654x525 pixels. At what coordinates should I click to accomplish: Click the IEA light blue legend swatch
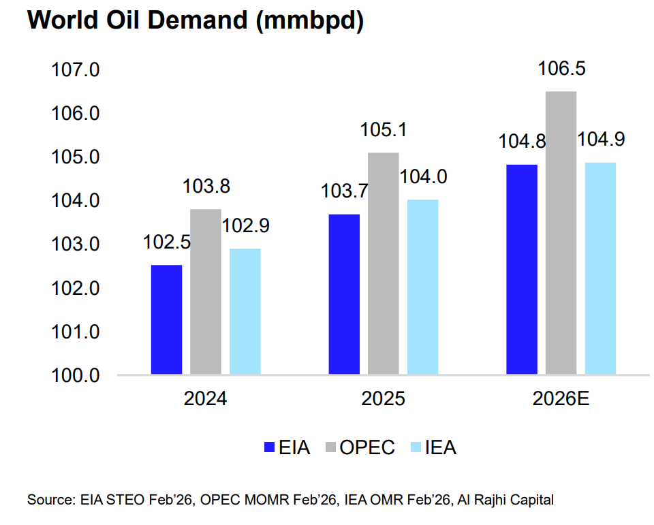pyautogui.click(x=414, y=447)
